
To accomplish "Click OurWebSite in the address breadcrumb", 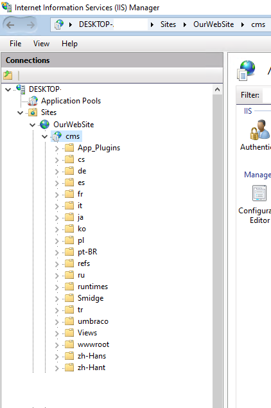I will (x=213, y=24).
